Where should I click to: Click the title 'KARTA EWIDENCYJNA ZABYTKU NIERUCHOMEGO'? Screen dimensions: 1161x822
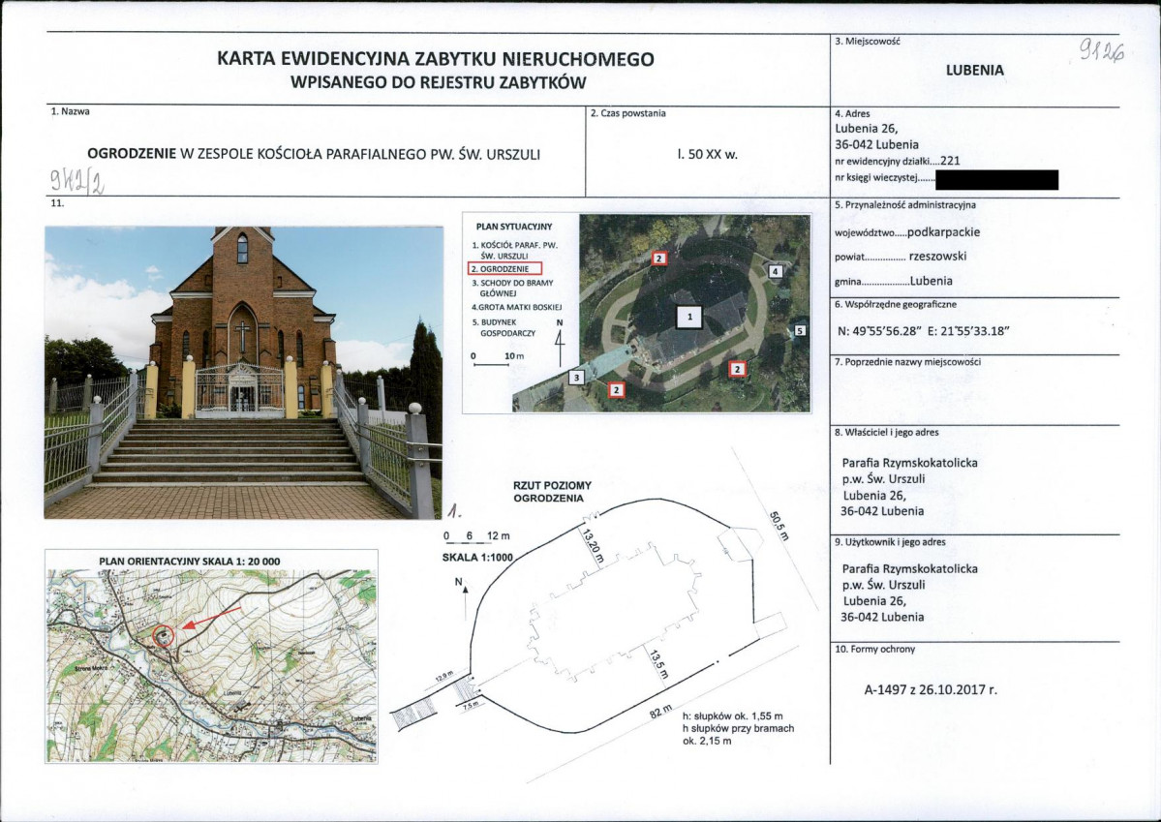coord(436,58)
